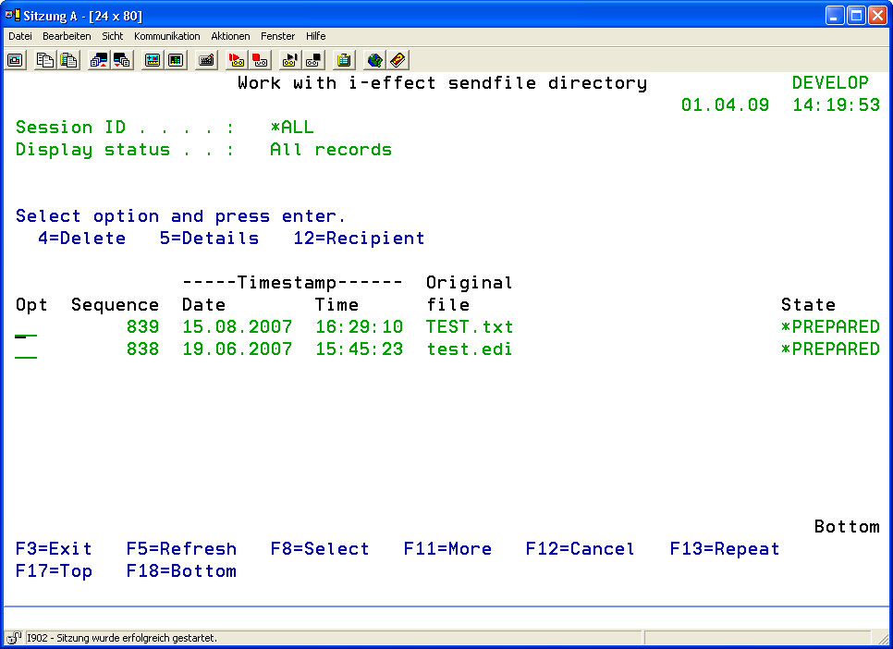
Task: Click the Opt field for sequence 838
Action: point(26,350)
